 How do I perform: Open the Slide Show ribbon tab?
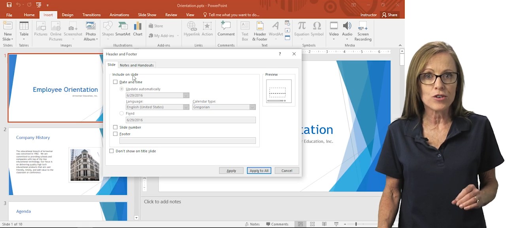[147, 15]
